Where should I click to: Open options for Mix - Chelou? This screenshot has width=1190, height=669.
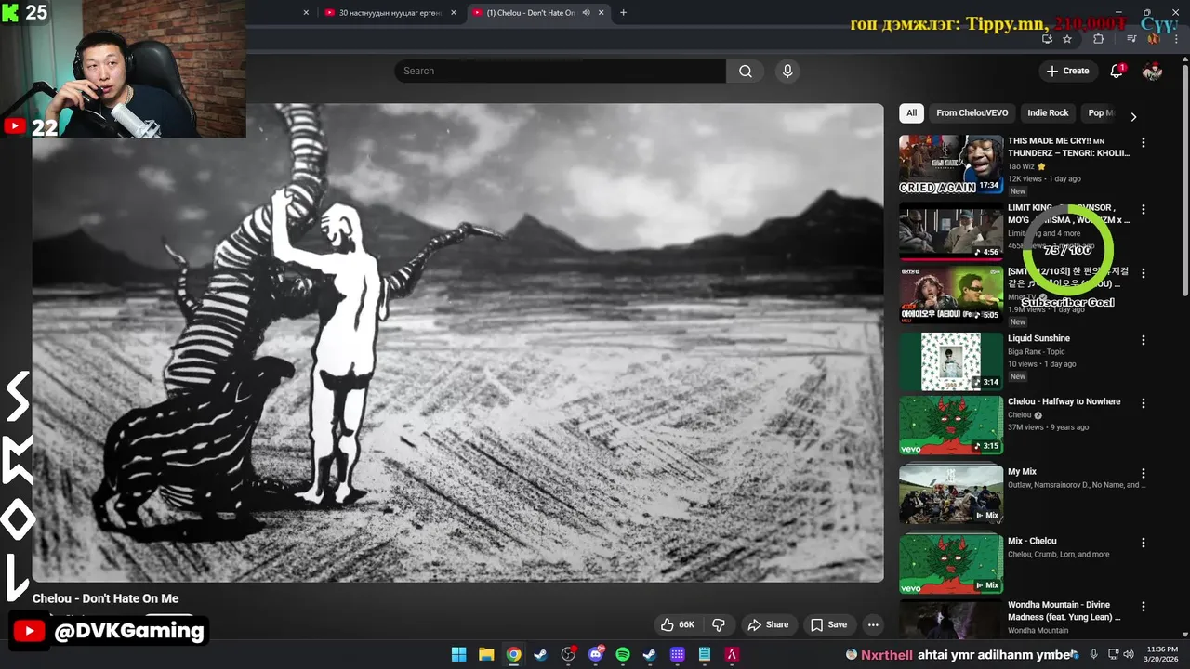point(1144,543)
